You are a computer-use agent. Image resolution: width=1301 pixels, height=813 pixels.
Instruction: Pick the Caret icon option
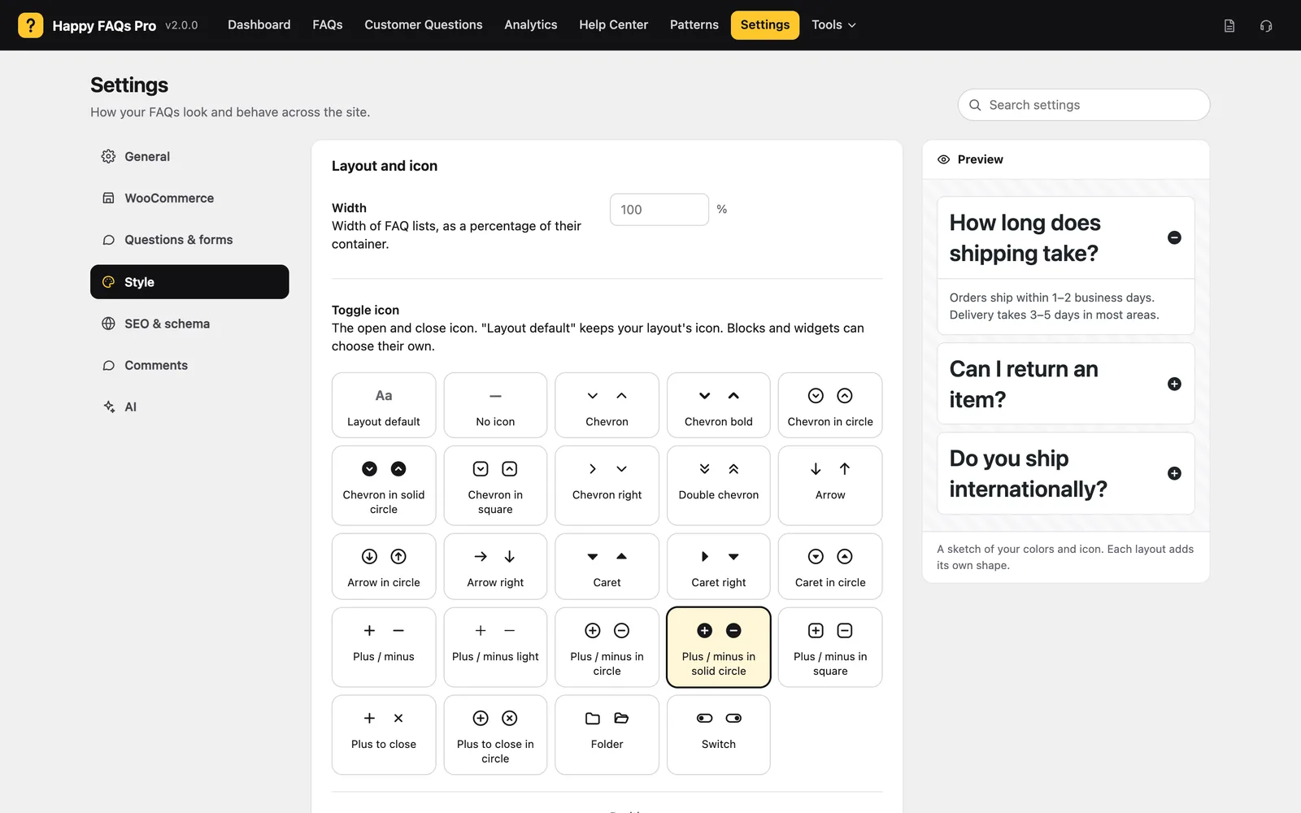click(x=607, y=566)
